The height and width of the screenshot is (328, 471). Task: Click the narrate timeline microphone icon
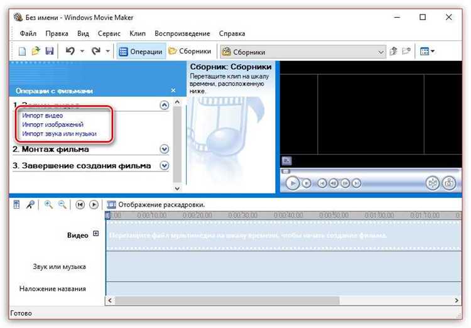tap(30, 205)
